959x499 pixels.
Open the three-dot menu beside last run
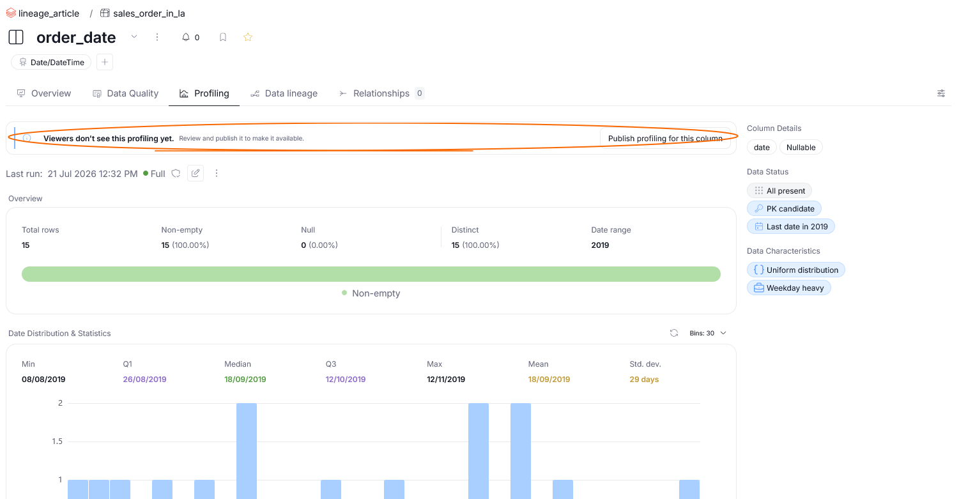(217, 173)
